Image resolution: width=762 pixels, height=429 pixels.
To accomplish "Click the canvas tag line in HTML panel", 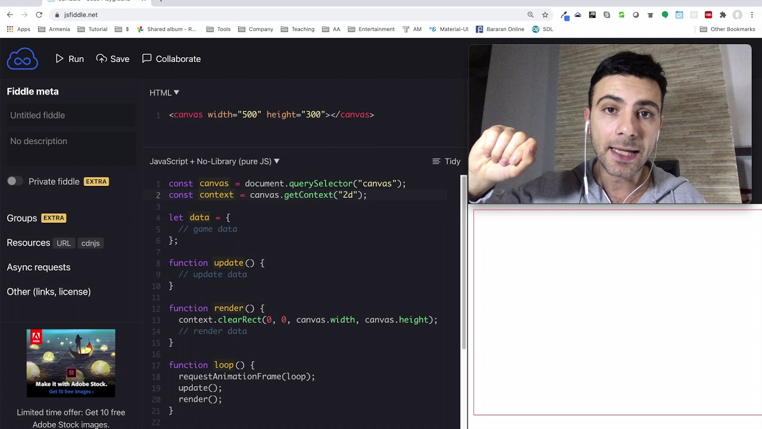I will point(271,114).
